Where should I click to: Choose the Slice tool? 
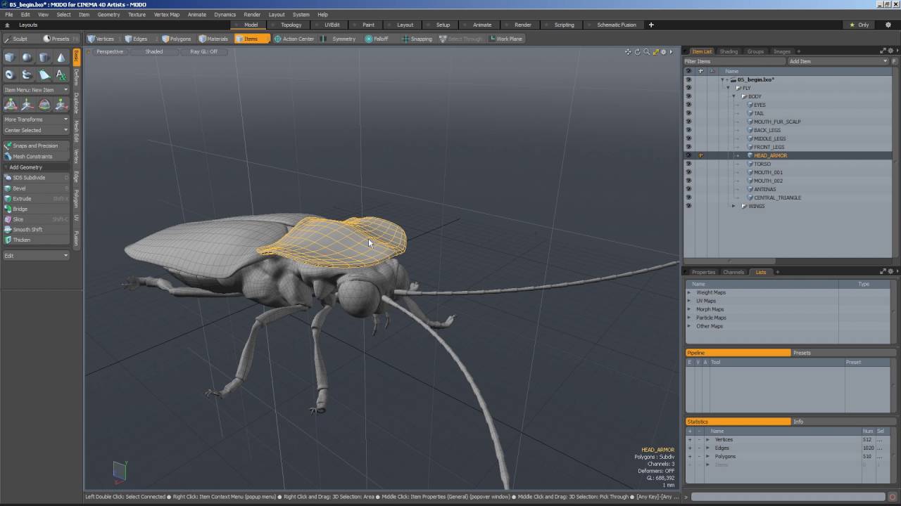(36, 219)
